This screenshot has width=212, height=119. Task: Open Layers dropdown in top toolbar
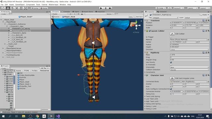click(192, 8)
